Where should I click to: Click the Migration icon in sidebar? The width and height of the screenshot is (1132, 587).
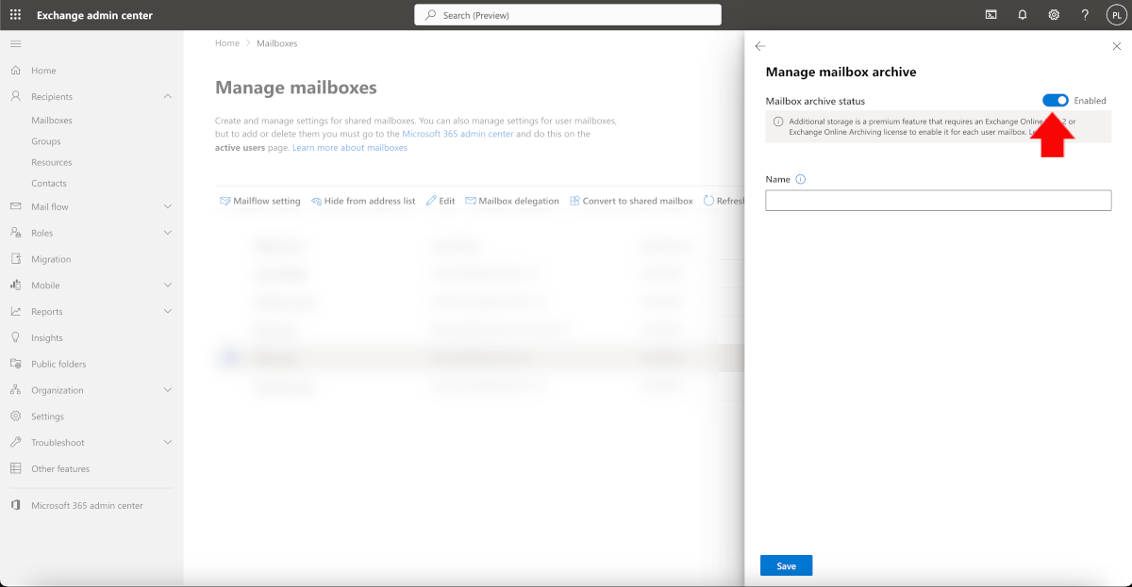[15, 259]
